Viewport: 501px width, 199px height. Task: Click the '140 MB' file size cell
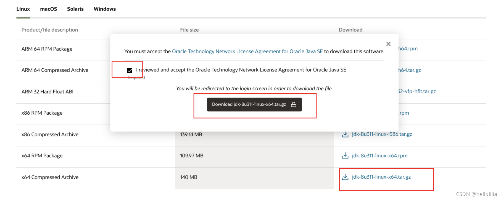[x=189, y=177]
